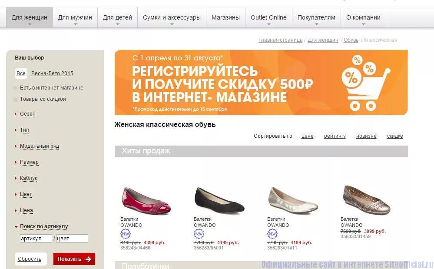Expand the Сезон filter section

(28, 114)
